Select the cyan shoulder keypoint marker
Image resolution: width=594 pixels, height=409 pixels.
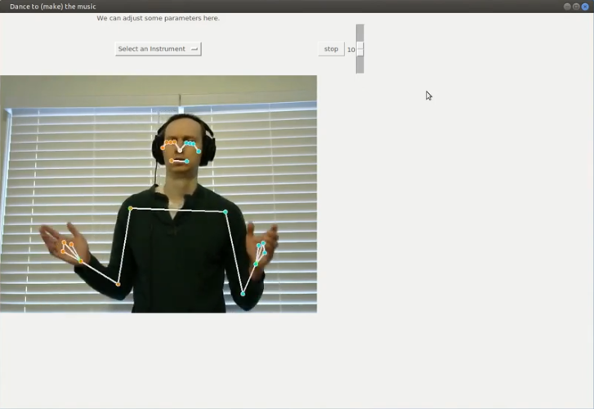pos(226,212)
